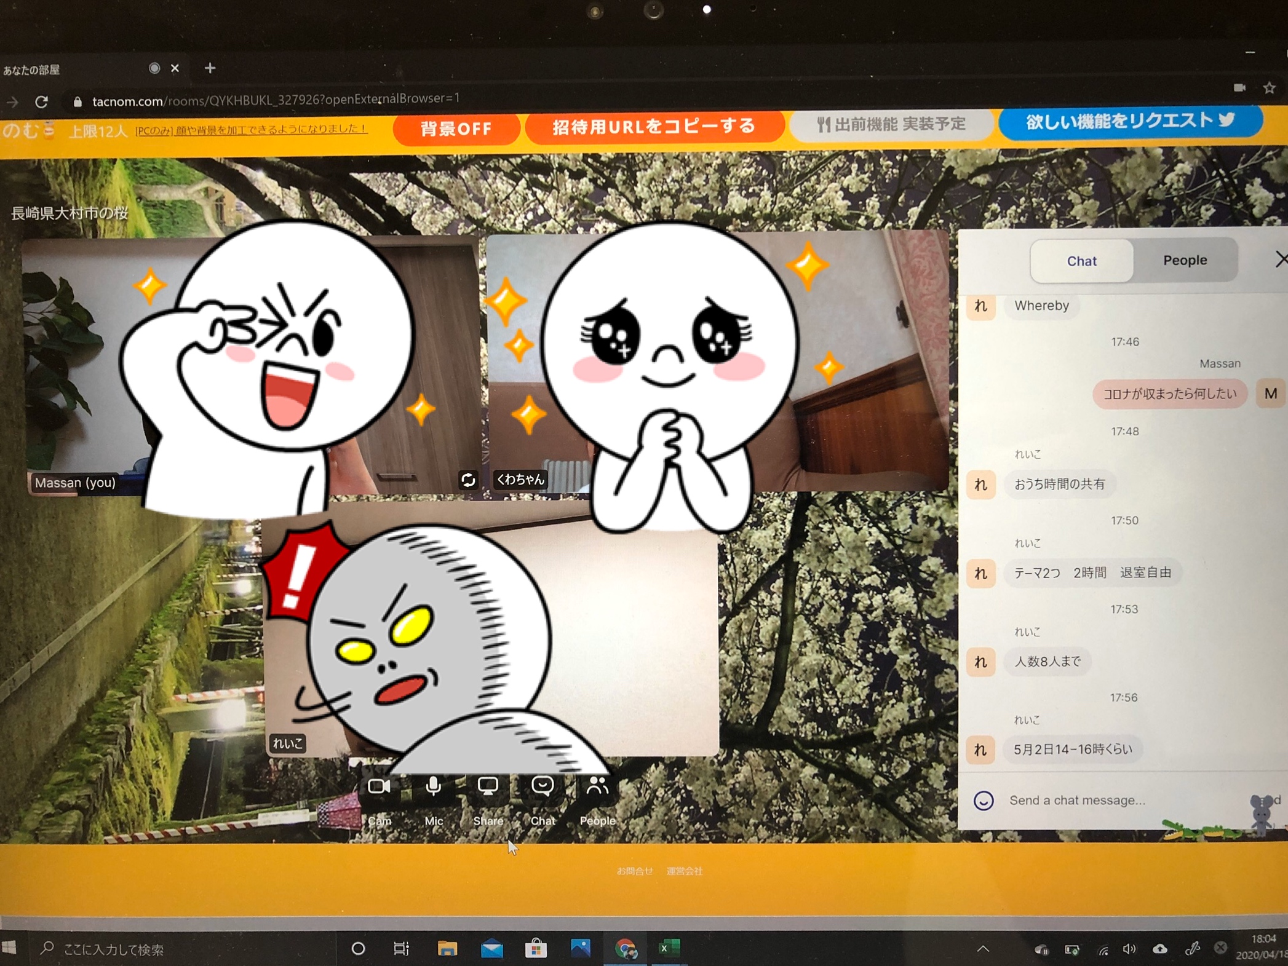This screenshot has width=1288, height=966.
Task: Click the 背景OFF button
Action: tap(456, 129)
